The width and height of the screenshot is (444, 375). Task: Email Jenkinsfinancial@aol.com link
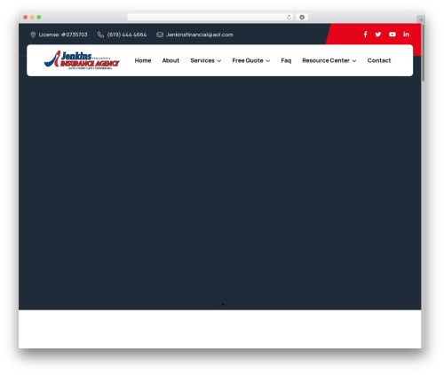pos(200,35)
